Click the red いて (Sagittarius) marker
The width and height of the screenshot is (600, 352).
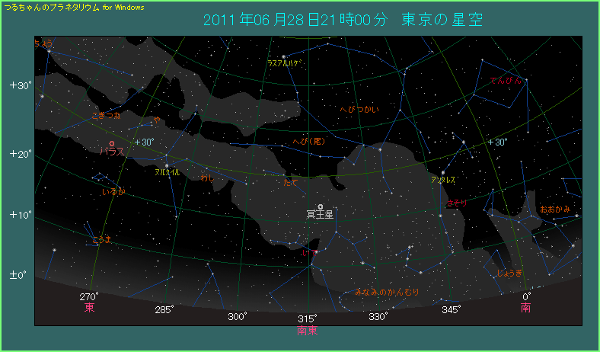[315, 251]
